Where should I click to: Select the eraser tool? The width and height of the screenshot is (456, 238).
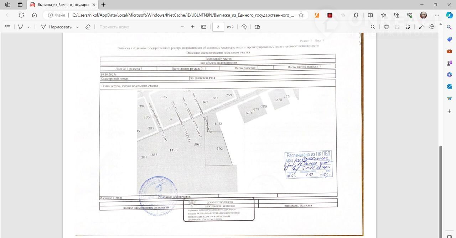click(x=88, y=27)
